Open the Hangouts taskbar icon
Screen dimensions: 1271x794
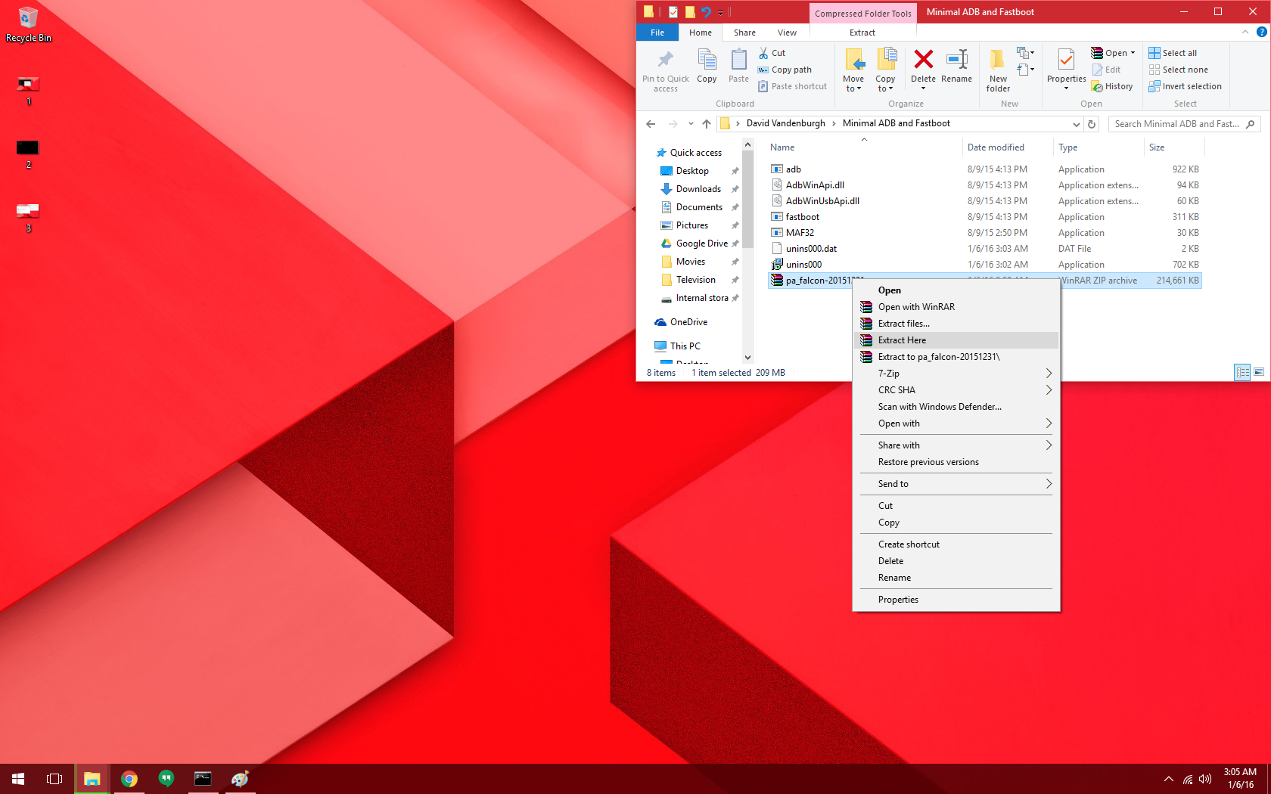166,779
